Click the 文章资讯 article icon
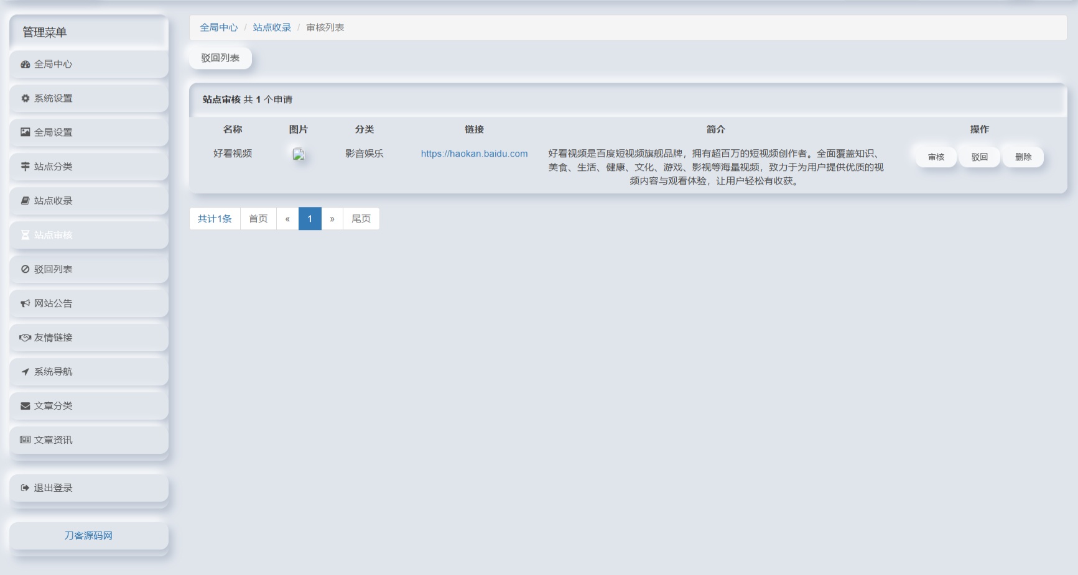This screenshot has height=575, width=1078. [24, 440]
